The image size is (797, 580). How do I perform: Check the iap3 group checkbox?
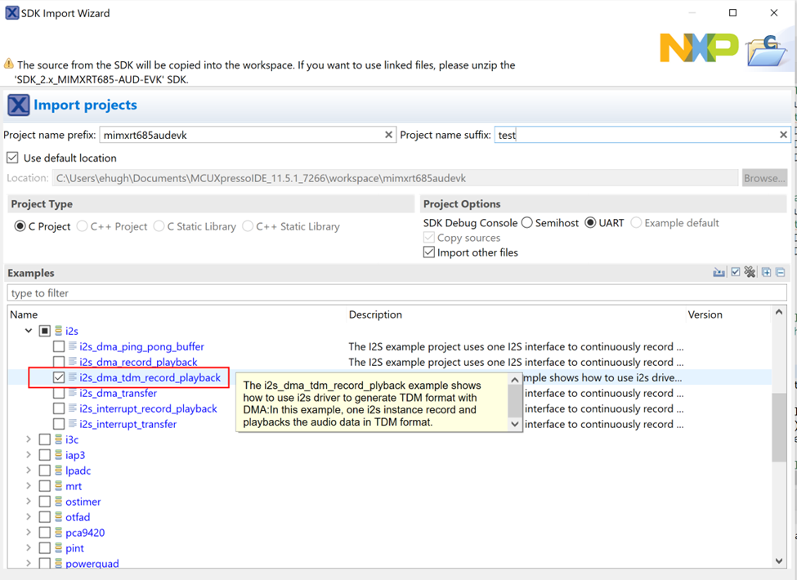[x=45, y=455]
